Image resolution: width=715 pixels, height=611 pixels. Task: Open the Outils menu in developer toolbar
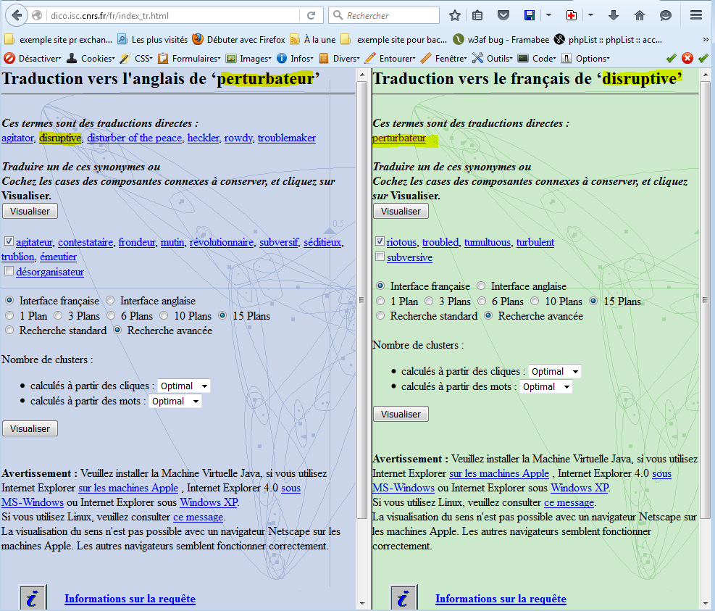493,58
